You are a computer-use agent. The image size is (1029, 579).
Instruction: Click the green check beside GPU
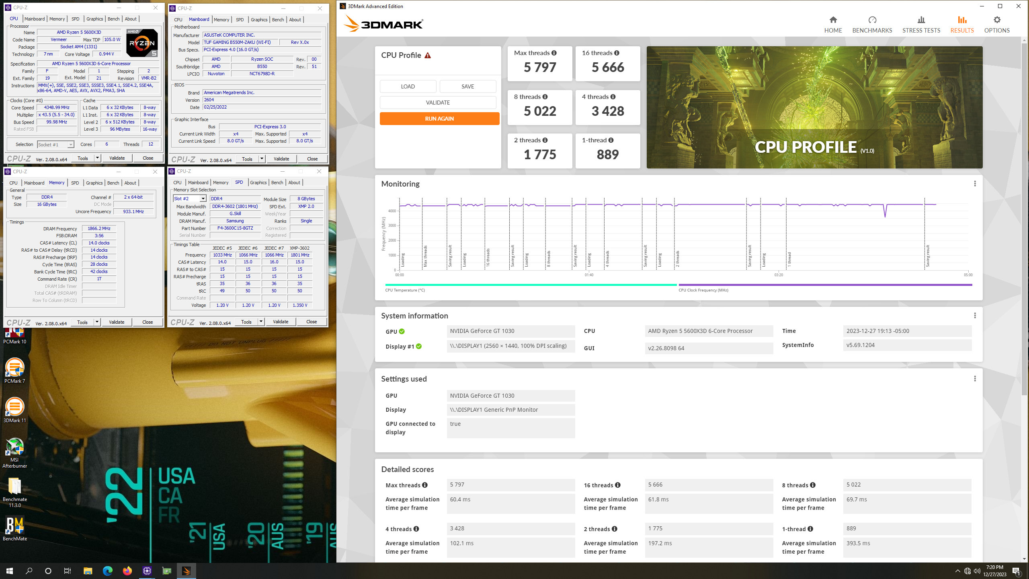click(402, 332)
